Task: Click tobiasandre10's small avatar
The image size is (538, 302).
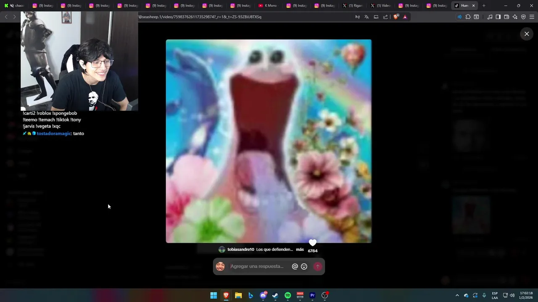Action: (x=222, y=250)
